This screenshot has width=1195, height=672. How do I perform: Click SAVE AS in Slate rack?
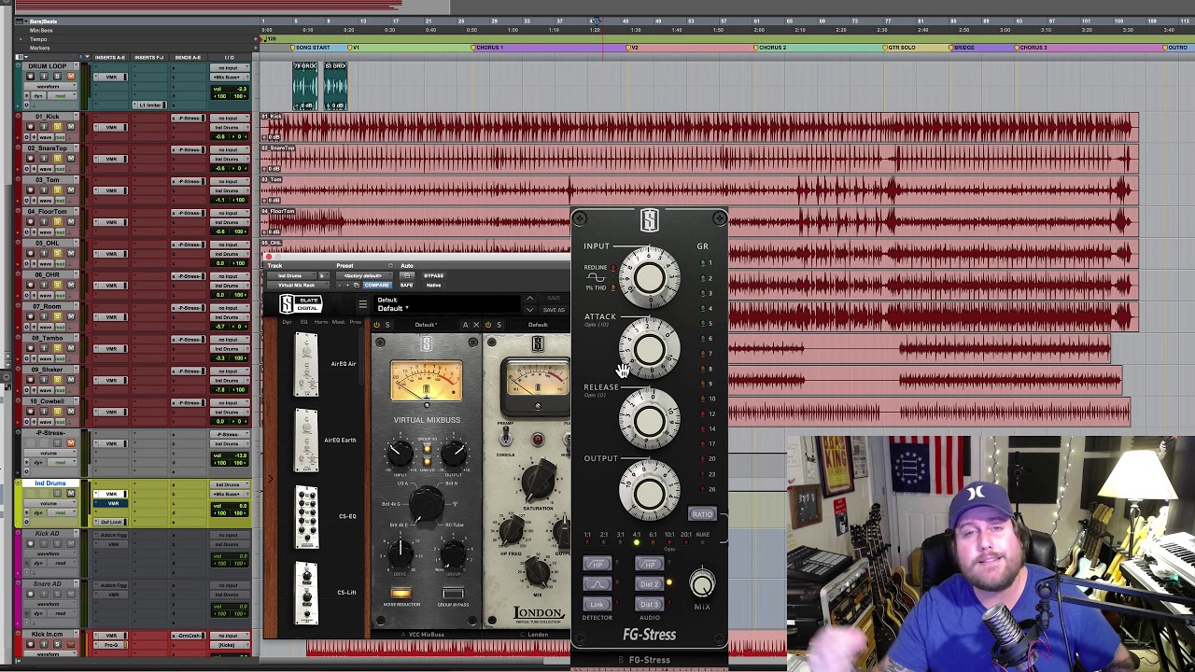click(x=553, y=310)
